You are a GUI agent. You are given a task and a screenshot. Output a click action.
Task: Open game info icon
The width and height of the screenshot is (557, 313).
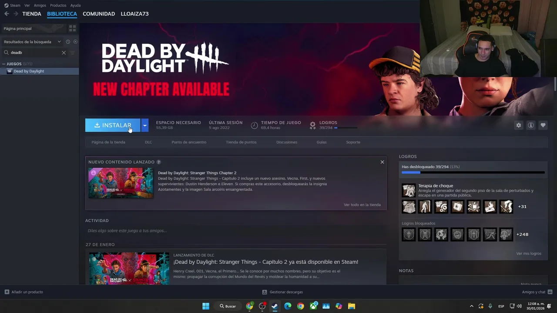point(530,125)
